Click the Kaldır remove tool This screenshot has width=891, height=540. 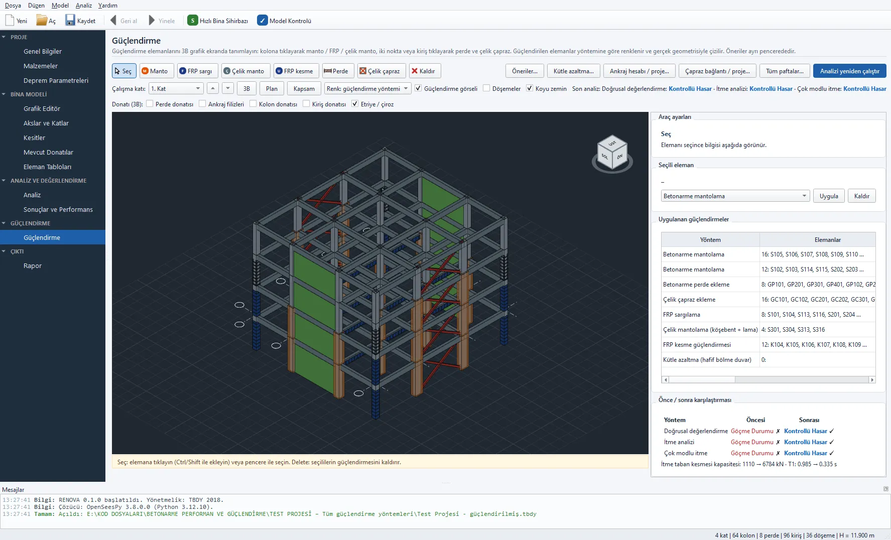425,71
